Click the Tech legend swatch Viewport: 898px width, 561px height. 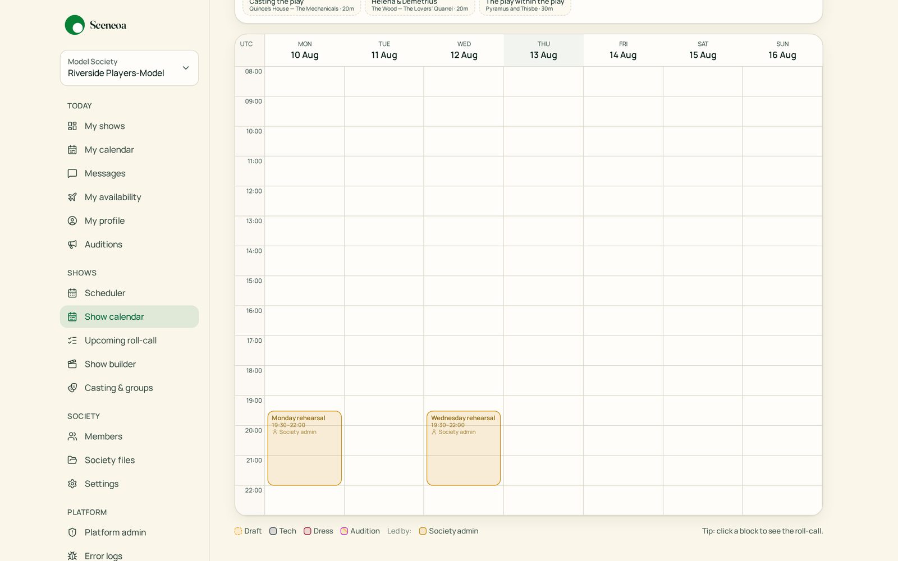point(273,531)
